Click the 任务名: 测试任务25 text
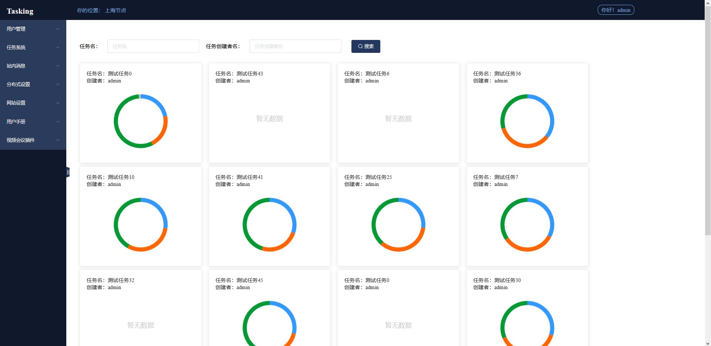 tap(368, 177)
